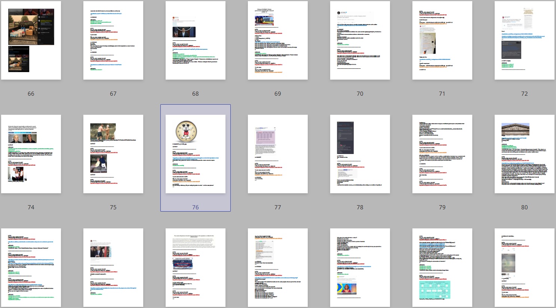Pick page 72 thumbnail
This screenshot has height=308, width=556.
coord(525,40)
